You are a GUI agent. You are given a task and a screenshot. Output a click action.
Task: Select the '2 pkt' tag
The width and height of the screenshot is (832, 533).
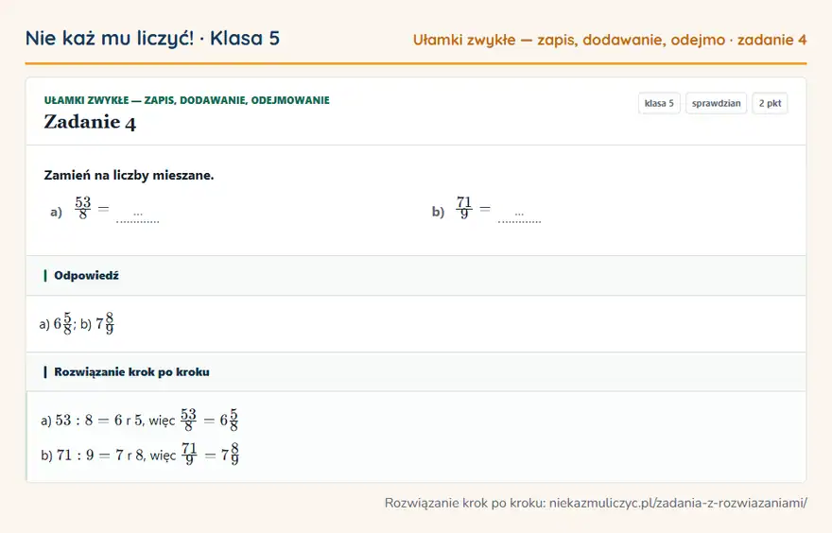[770, 103]
